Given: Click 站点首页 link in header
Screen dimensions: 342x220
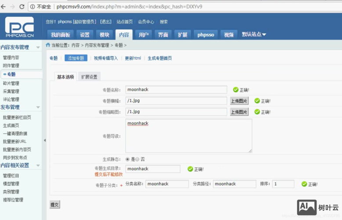Looking at the screenshot, I should pyautogui.click(x=124, y=22).
